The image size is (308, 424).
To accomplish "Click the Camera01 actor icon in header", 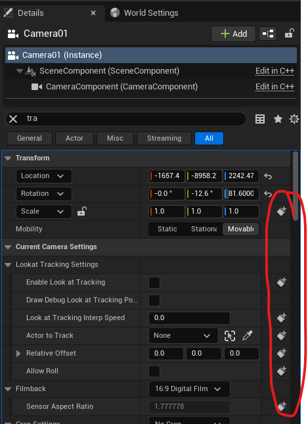I will [12, 34].
